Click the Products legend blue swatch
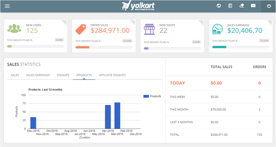276x147 pixels. tap(146, 96)
